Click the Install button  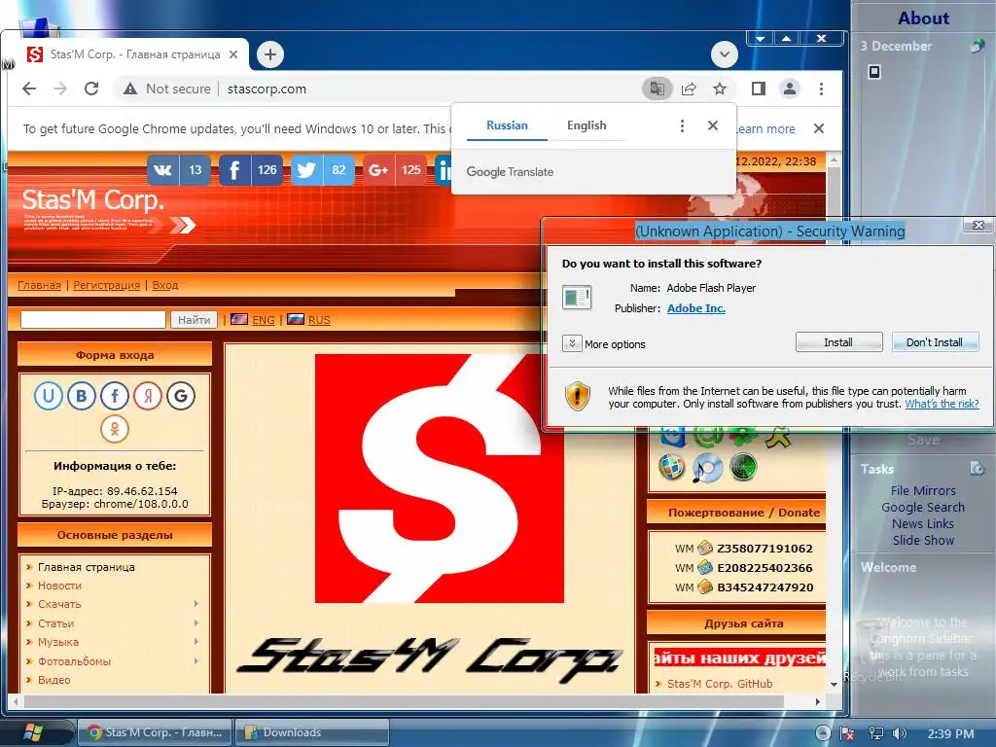[838, 342]
